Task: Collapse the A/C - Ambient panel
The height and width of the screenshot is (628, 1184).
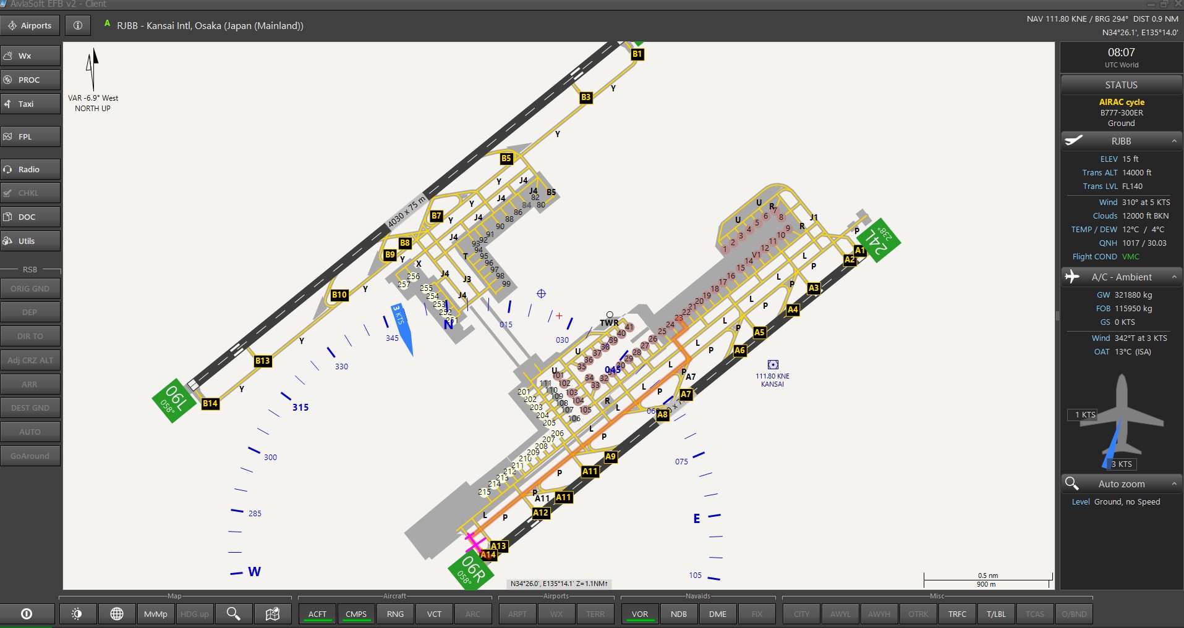Action: [x=1174, y=277]
